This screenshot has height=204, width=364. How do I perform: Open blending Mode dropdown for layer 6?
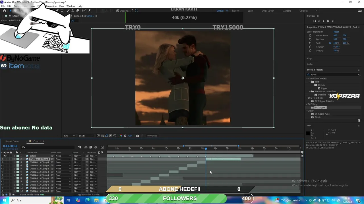[77, 172]
